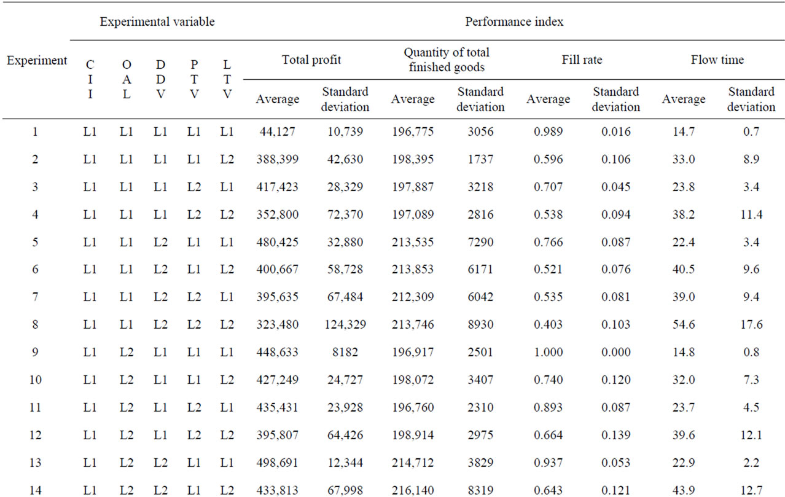
Task: Click the PTV variable column header
Action: tap(194, 80)
